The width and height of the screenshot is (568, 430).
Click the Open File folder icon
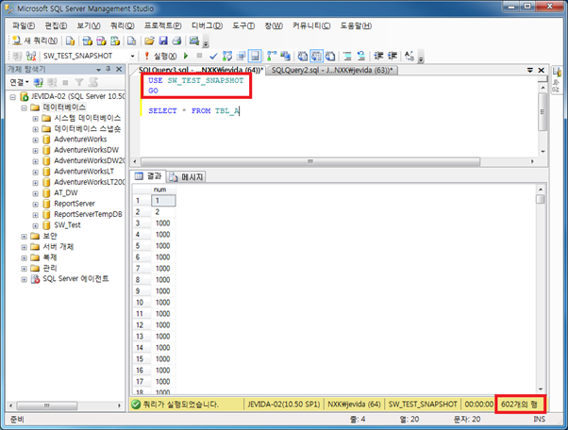pyautogui.click(x=149, y=41)
